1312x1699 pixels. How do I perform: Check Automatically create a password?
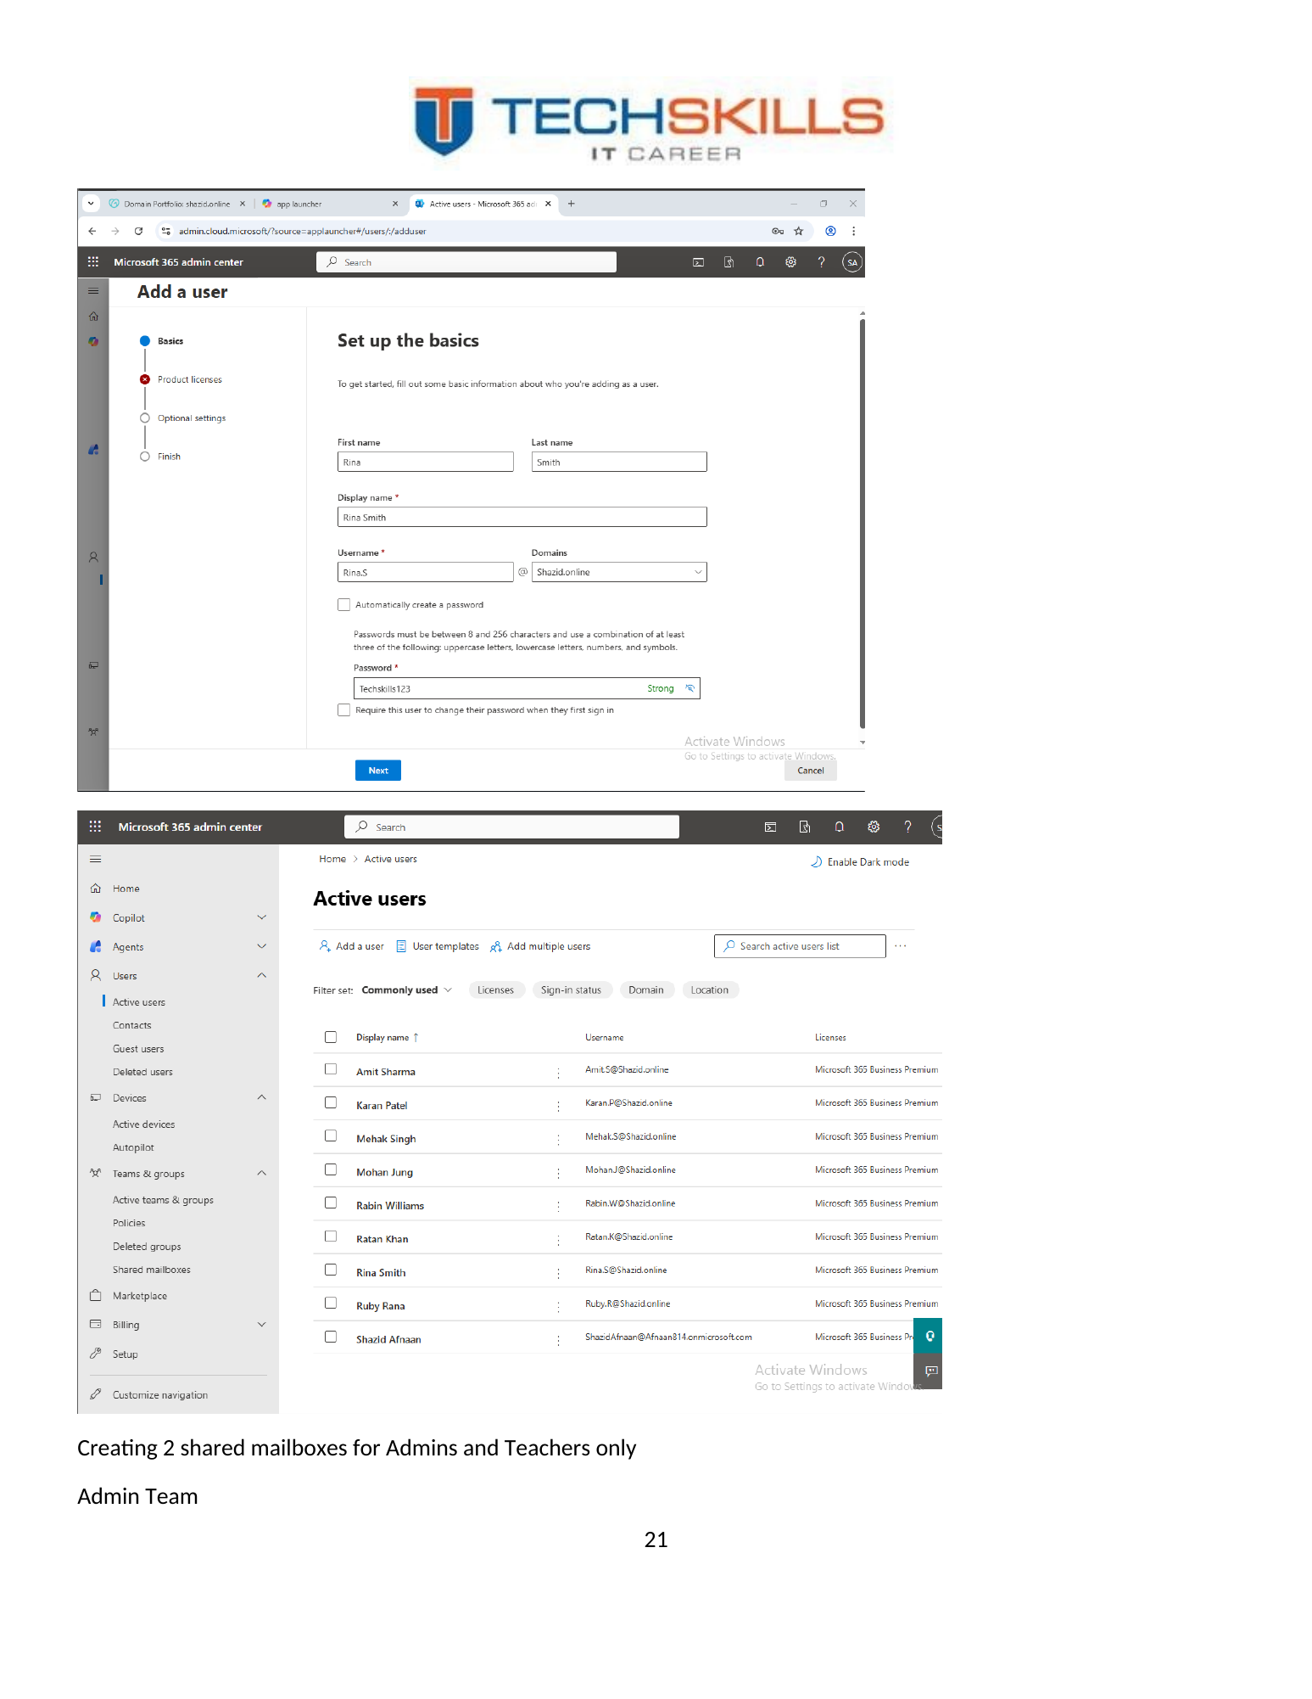(x=343, y=605)
